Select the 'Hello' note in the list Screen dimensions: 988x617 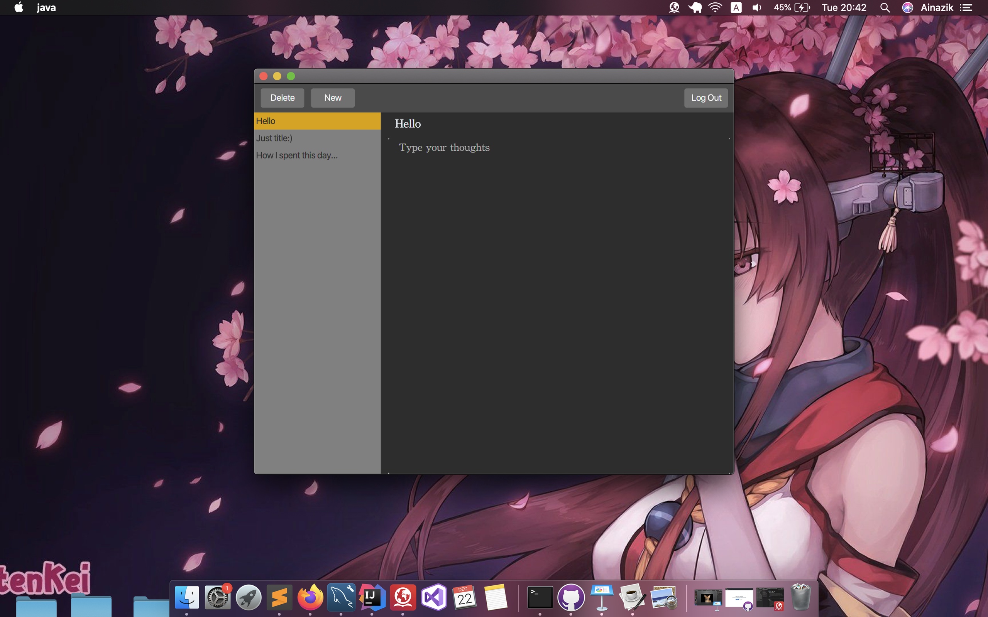pos(317,121)
